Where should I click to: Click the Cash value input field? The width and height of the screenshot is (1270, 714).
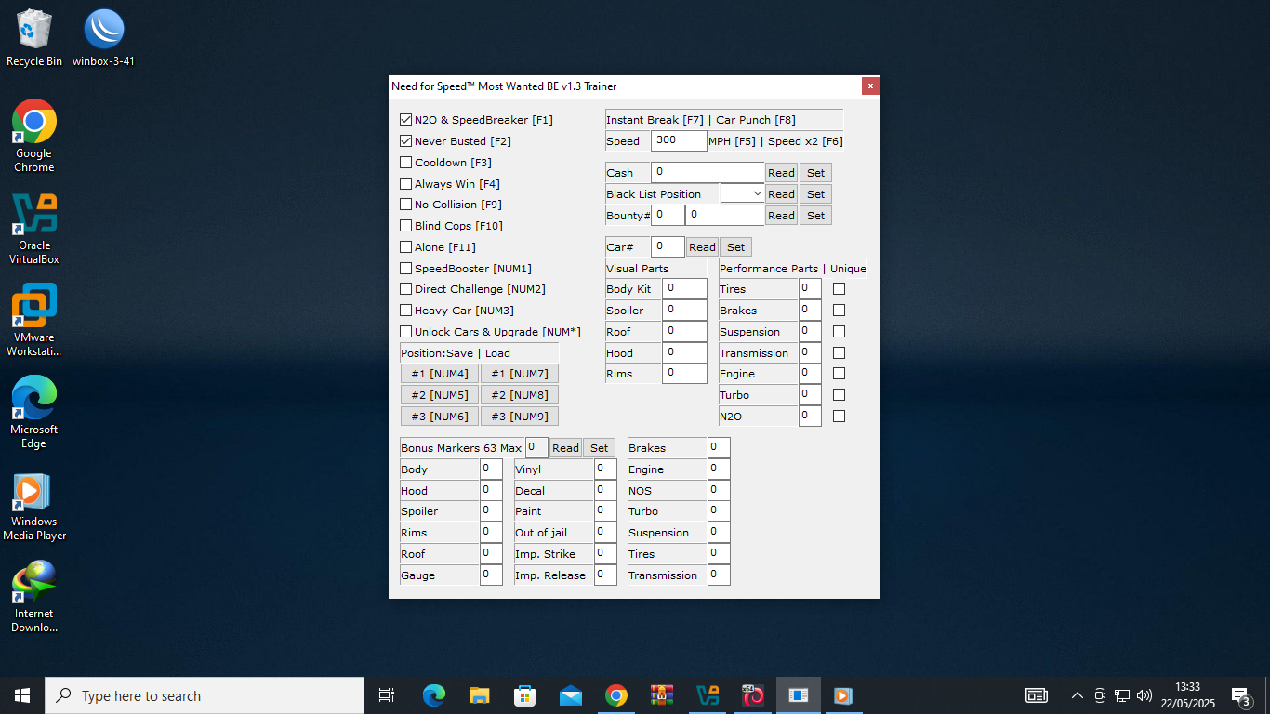708,172
